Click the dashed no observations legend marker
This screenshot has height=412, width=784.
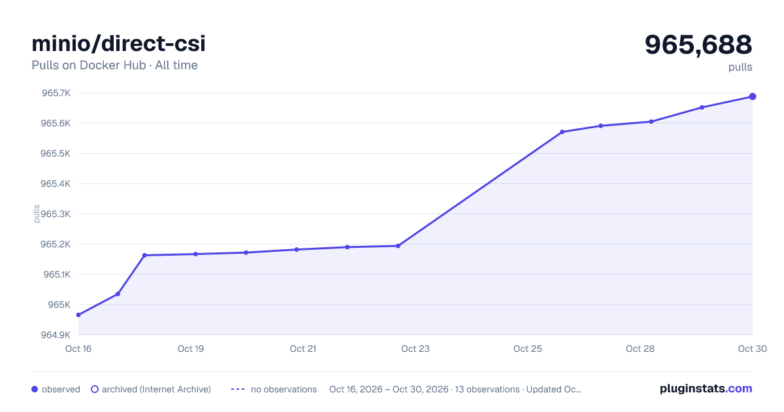pos(238,389)
